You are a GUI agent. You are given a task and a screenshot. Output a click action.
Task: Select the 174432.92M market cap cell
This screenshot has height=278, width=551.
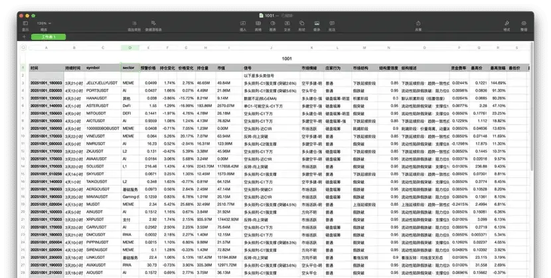229,220
